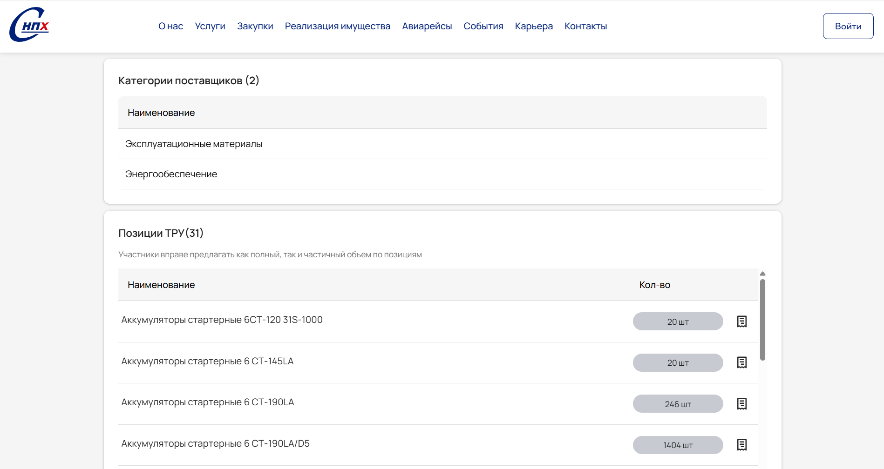Viewport: 884px width, 469px height.
Task: Open Авиарейсы page
Action: pos(427,26)
